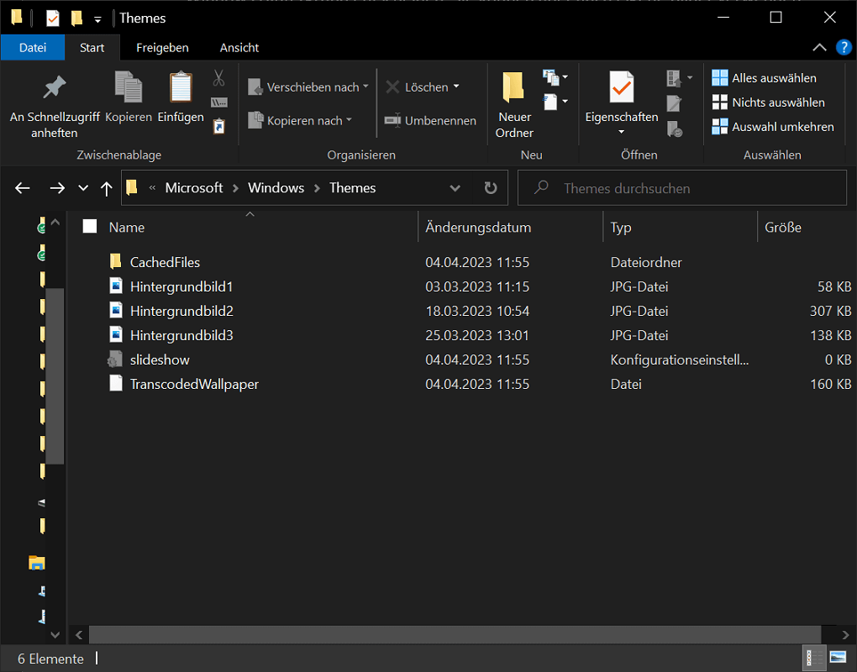The image size is (857, 672).
Task: Open Eigenschaften properties
Action: (622, 104)
